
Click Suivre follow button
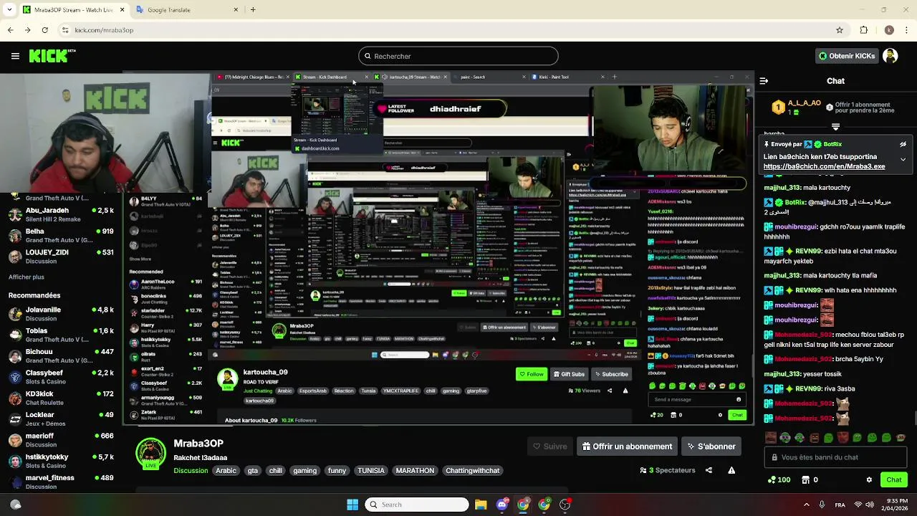click(x=550, y=446)
